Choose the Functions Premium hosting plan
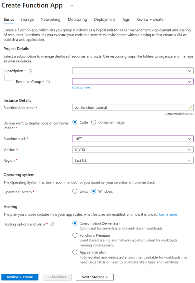 (x=75, y=235)
